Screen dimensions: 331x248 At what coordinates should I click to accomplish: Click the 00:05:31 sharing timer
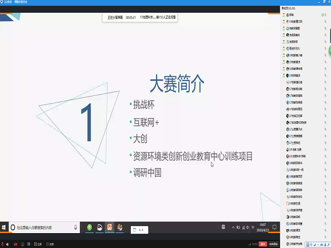pyautogui.click(x=131, y=18)
